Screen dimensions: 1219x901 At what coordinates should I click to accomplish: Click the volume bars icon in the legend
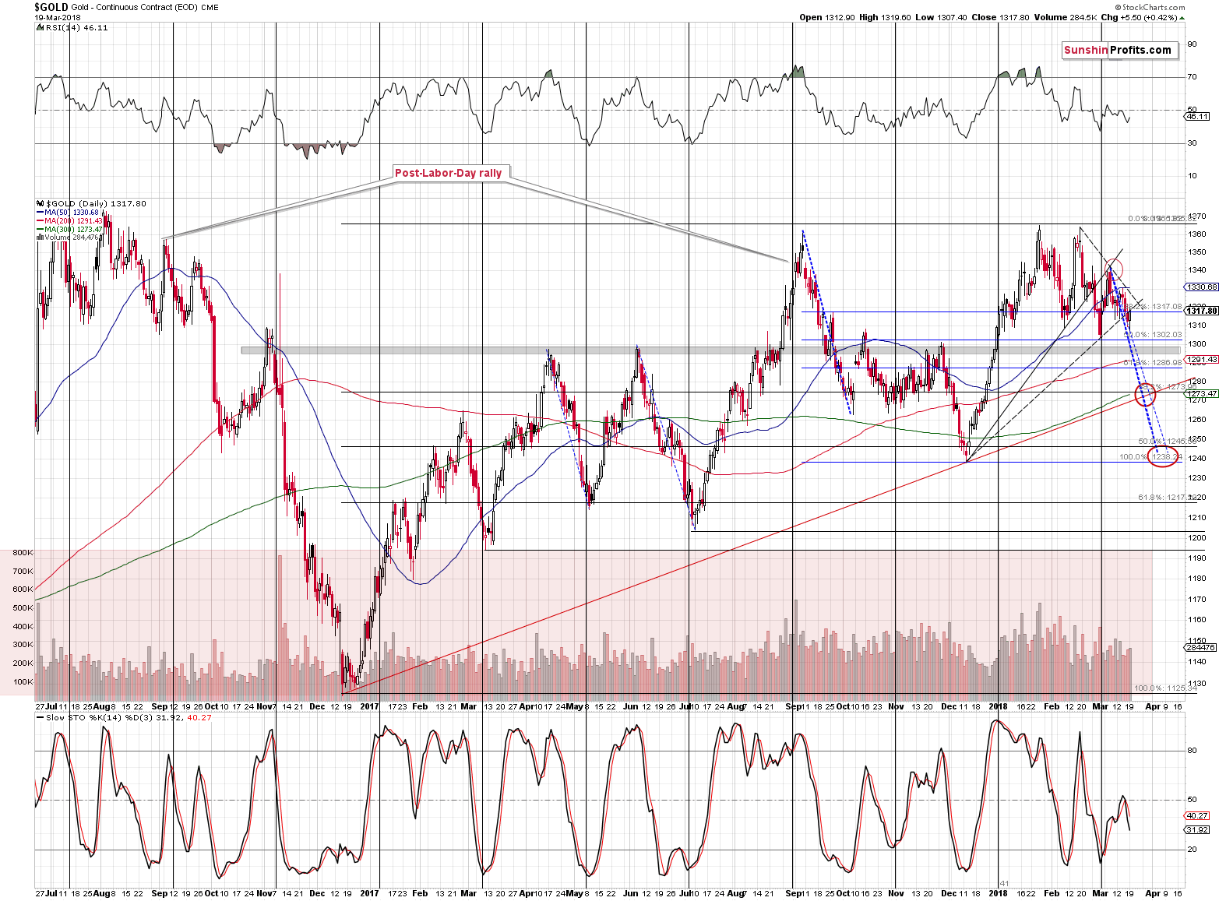(39, 238)
